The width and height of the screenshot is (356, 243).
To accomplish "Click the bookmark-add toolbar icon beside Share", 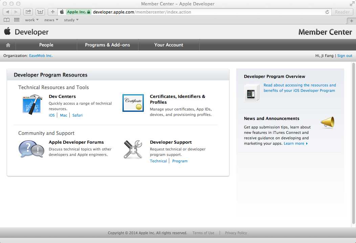I will (x=40, y=12).
